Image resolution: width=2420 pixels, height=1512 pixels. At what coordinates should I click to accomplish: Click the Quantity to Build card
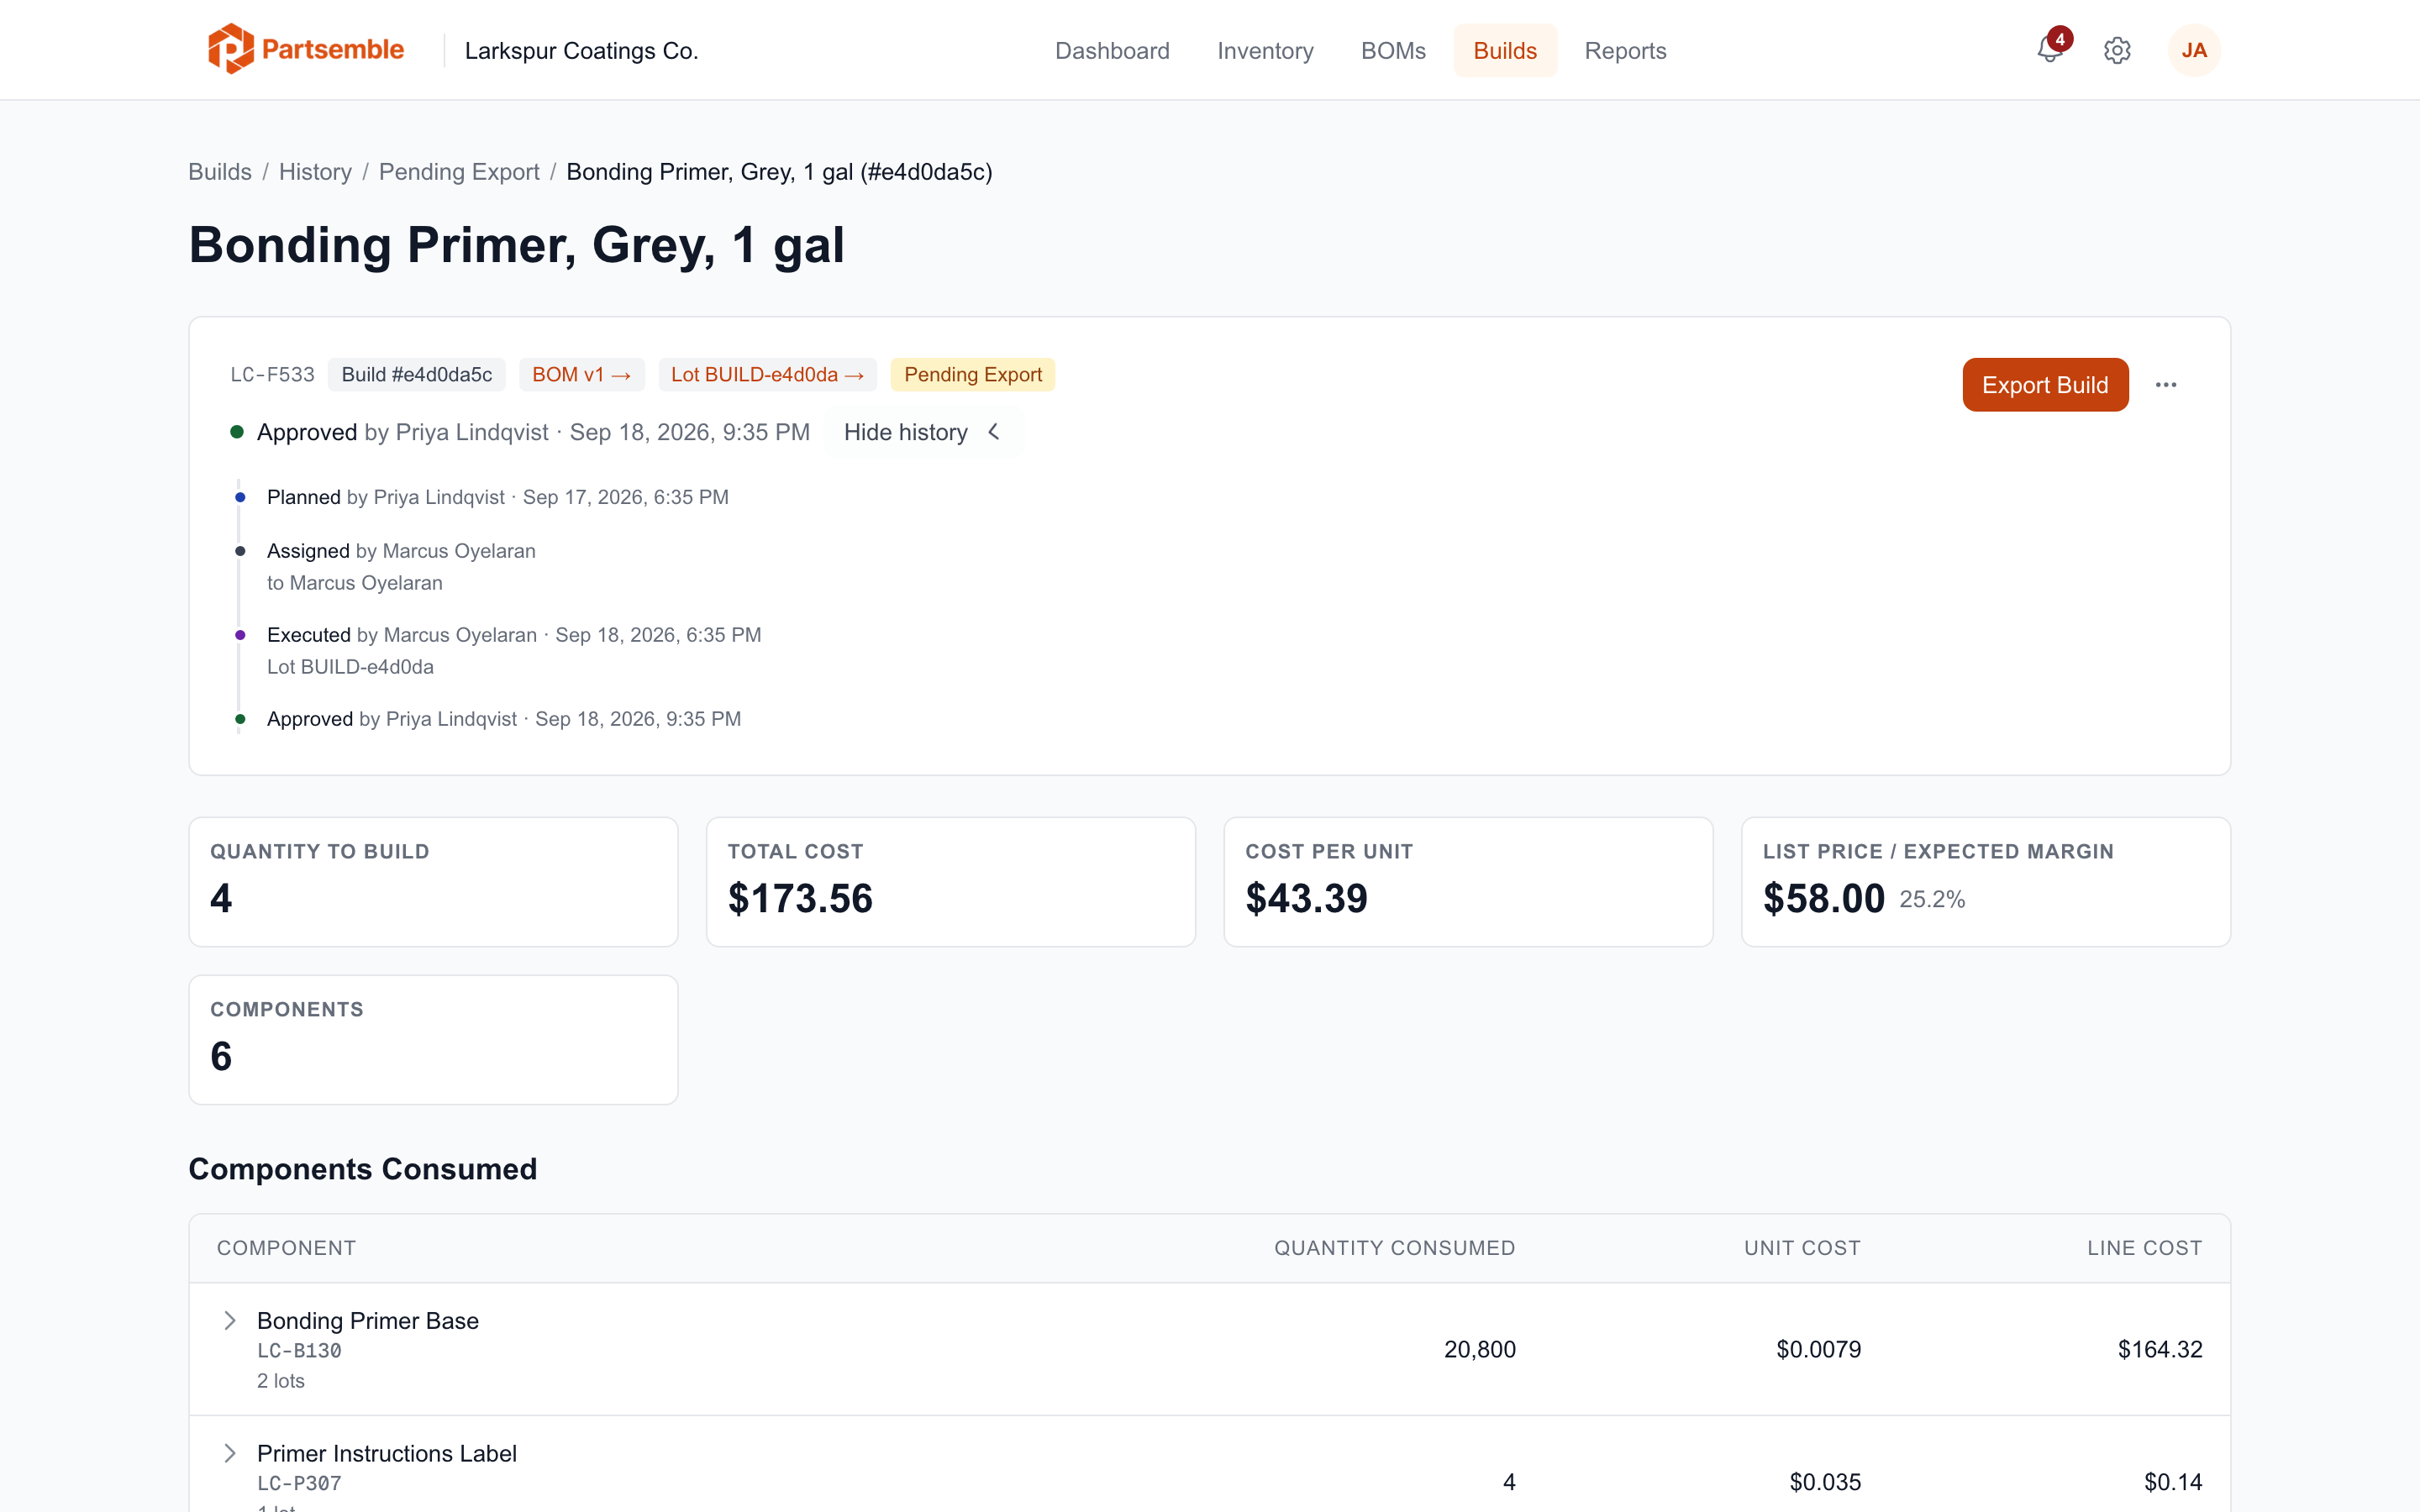click(433, 881)
